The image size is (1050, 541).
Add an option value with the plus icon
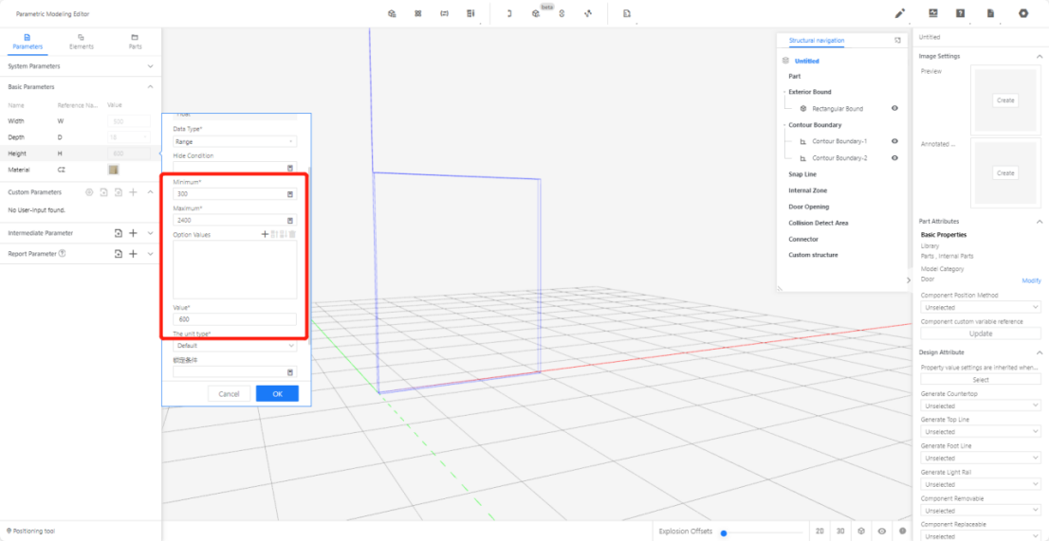tap(265, 234)
